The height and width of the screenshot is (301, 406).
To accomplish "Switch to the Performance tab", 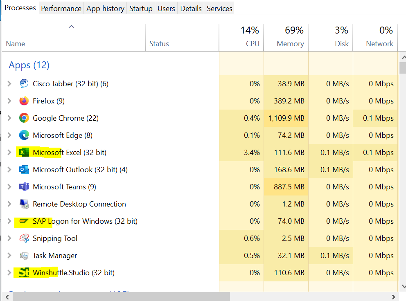I will point(61,8).
